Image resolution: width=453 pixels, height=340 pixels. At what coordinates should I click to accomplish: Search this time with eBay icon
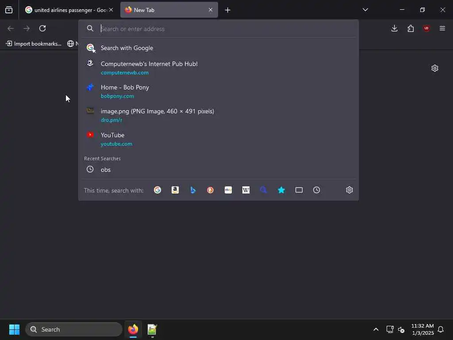click(228, 190)
